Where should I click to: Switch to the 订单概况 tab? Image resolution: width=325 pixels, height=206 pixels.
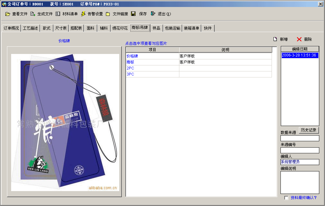click(x=11, y=28)
